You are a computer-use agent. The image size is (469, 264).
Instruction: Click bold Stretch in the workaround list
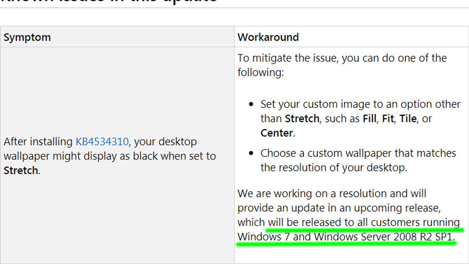(x=302, y=119)
